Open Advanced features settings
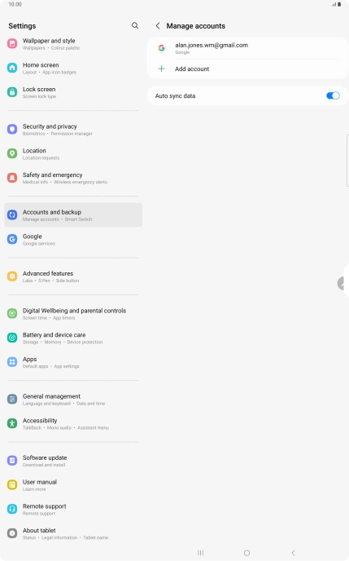The width and height of the screenshot is (349, 561). pyautogui.click(x=73, y=276)
